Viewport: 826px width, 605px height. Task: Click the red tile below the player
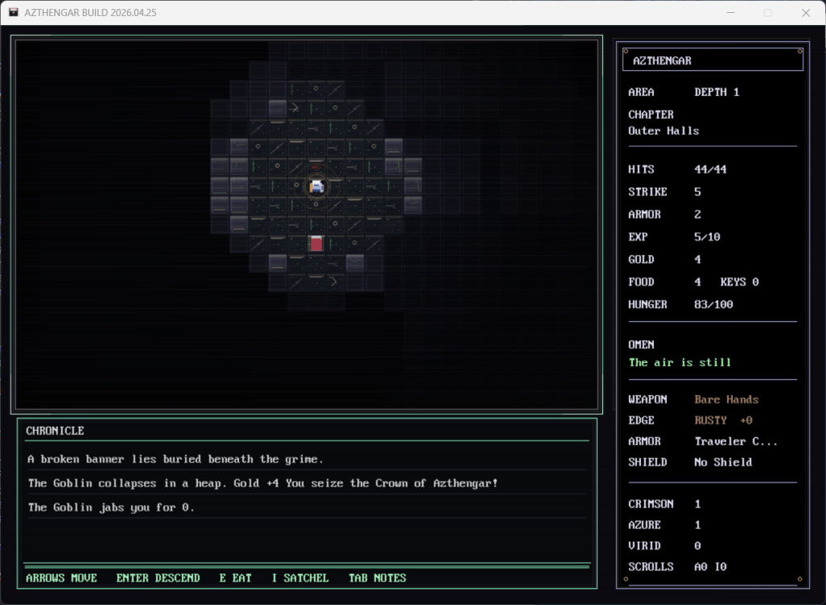click(x=317, y=243)
